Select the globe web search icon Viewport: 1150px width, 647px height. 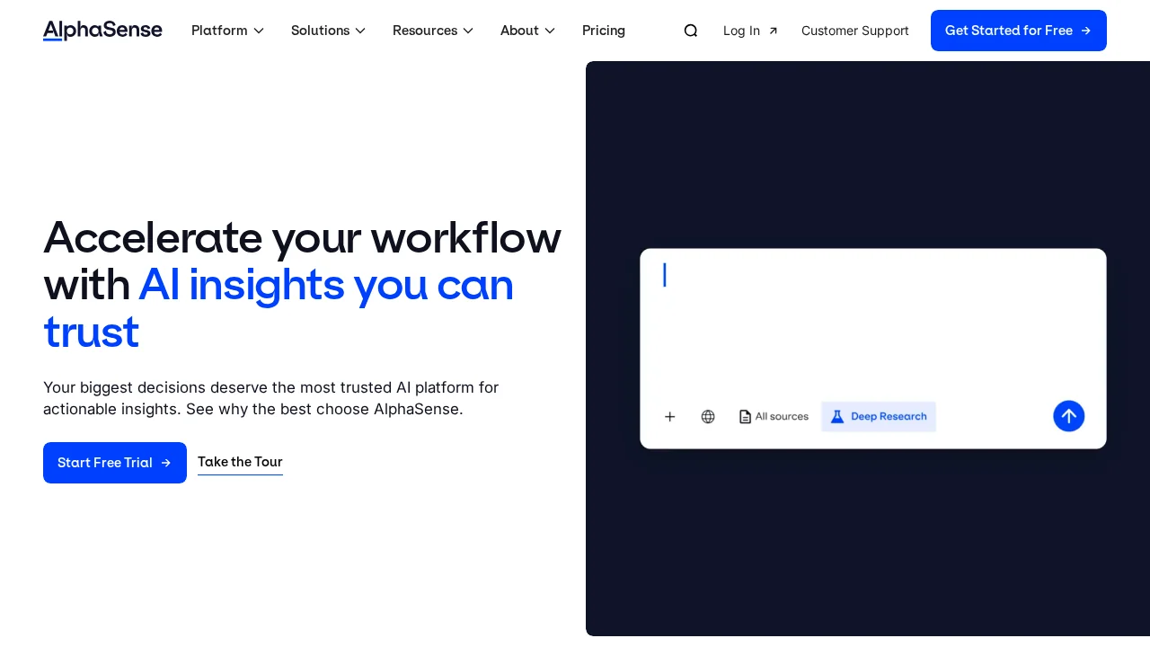click(x=707, y=416)
